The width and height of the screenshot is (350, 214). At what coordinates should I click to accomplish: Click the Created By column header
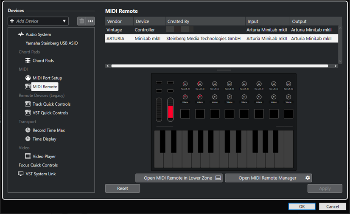tap(205, 21)
